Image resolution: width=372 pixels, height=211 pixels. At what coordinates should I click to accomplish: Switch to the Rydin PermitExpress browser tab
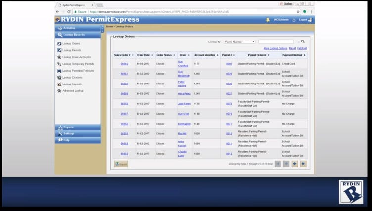76,5
